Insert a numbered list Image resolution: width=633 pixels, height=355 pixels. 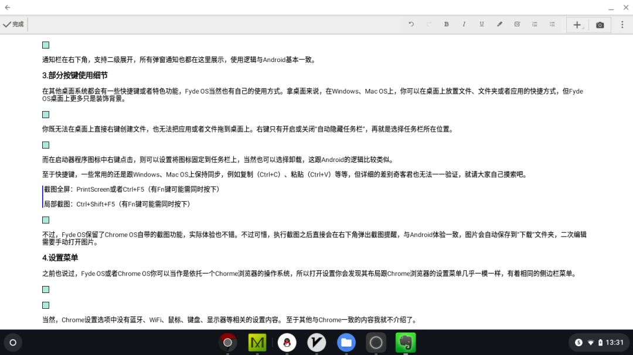tap(552, 25)
